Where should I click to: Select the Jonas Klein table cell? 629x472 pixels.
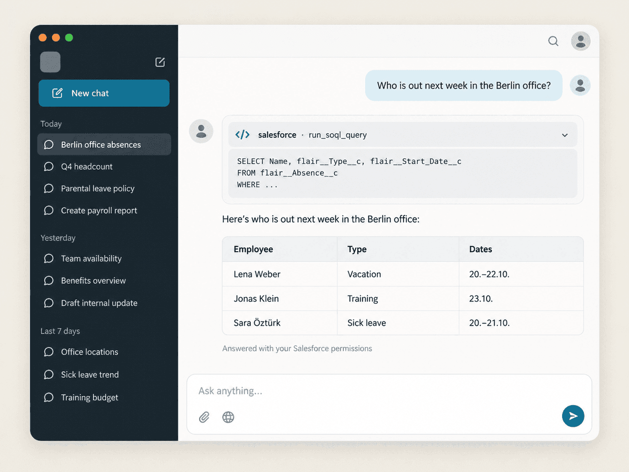point(280,298)
